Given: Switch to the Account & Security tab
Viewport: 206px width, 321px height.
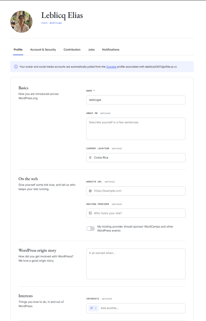Looking at the screenshot, I should 43,50.
